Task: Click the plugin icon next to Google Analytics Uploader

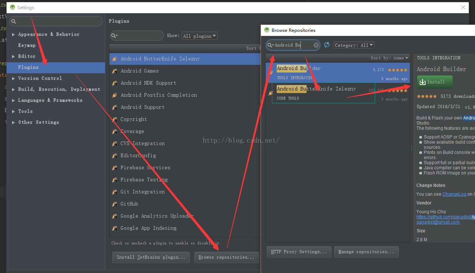Action: tap(115, 216)
